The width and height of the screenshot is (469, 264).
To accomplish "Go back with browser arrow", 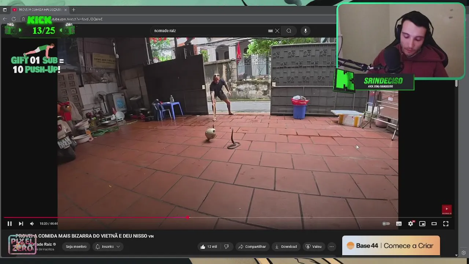I will click(4, 19).
